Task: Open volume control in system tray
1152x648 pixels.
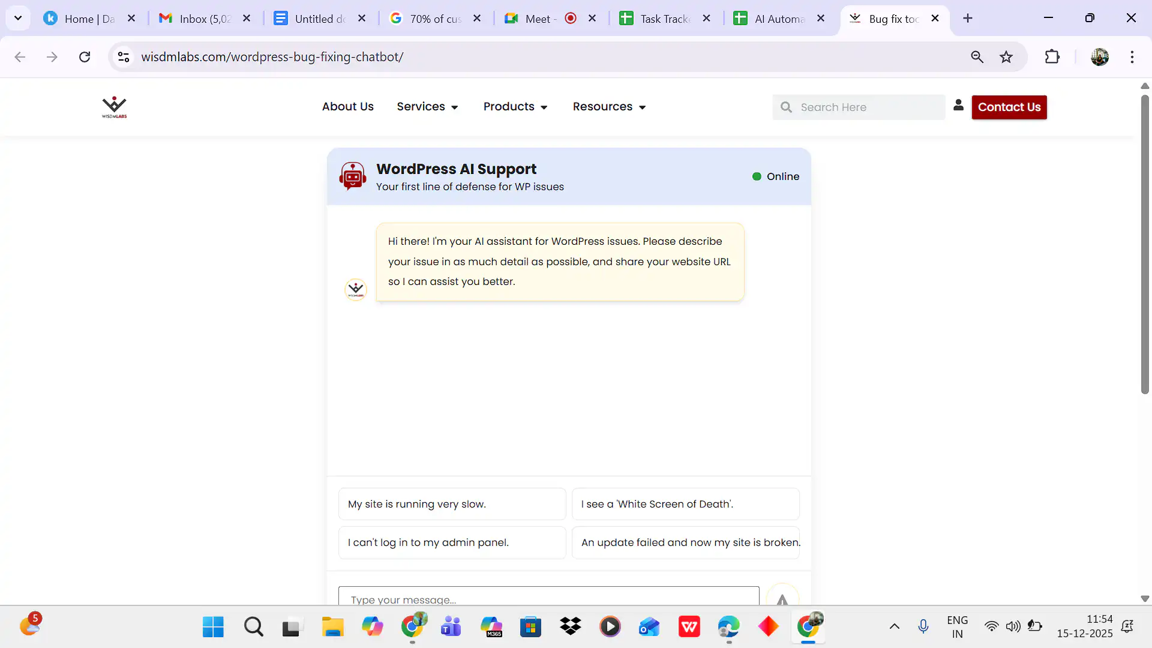Action: (1013, 626)
